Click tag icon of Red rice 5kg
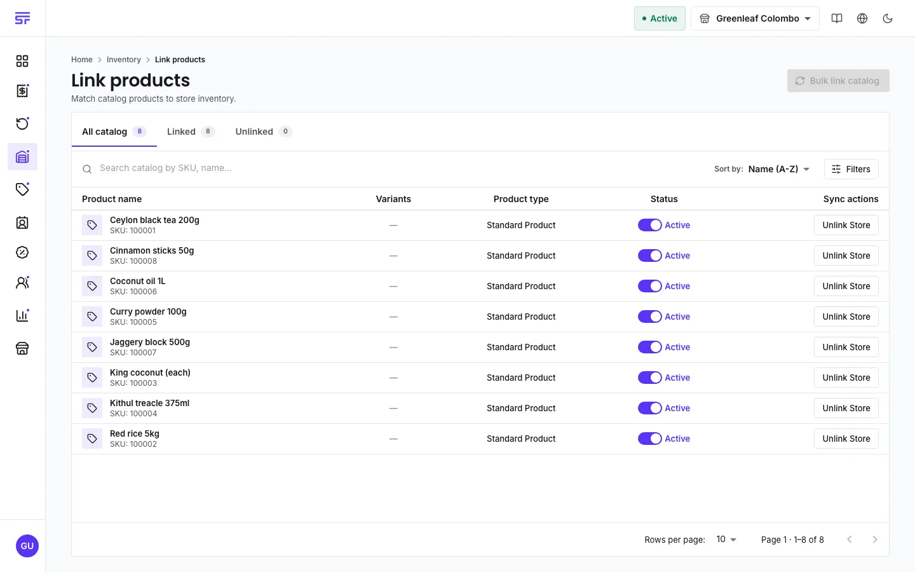Viewport: 915px width, 572px height. point(92,439)
